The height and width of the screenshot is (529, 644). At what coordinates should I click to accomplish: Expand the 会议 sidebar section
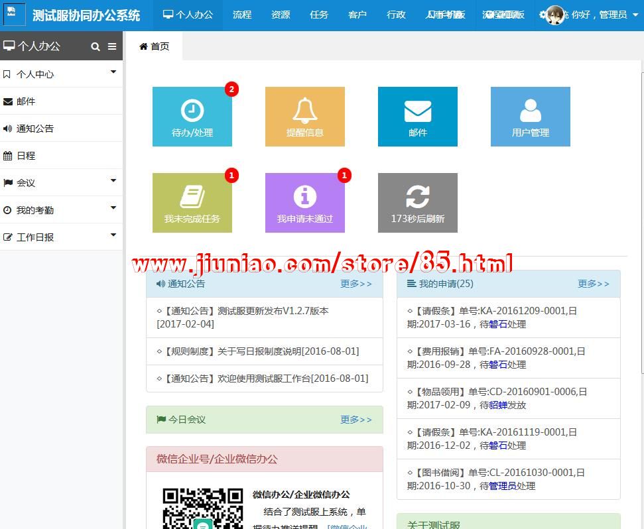tap(61, 182)
